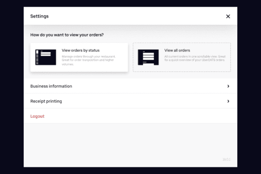Click the Manage orders description under View by status
Screen dimensions: 261x174
pos(88,60)
